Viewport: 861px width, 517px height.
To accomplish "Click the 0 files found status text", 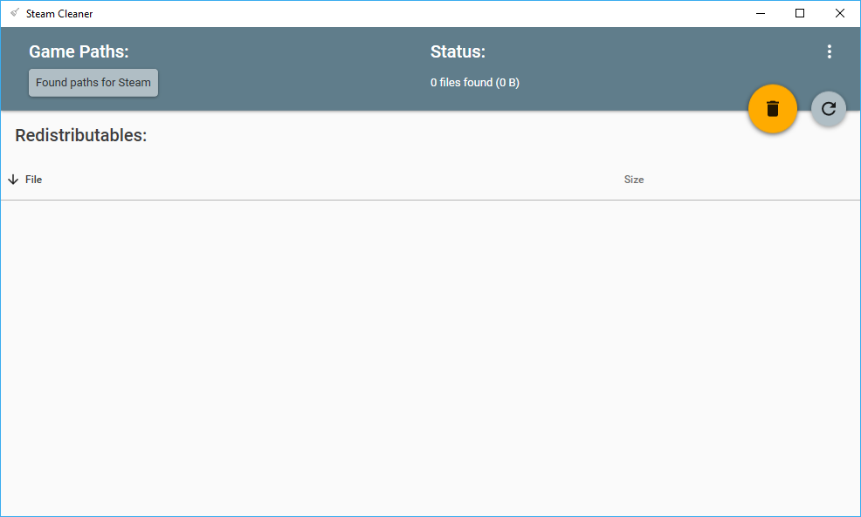I will pyautogui.click(x=474, y=83).
